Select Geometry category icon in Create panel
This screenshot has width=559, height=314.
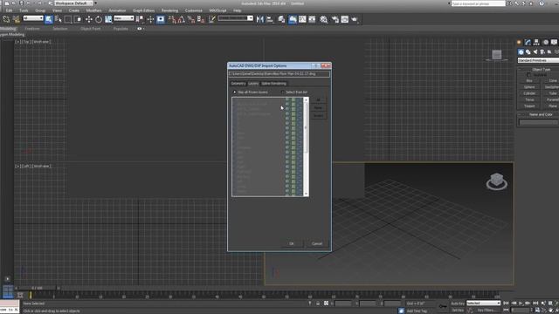tap(521, 52)
